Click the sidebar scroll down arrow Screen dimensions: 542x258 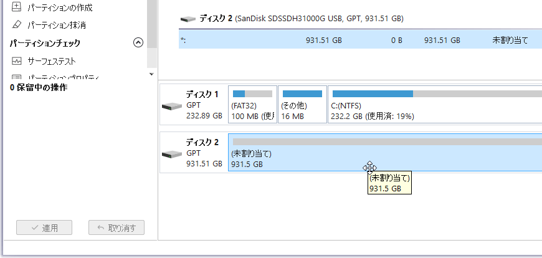coord(151,74)
